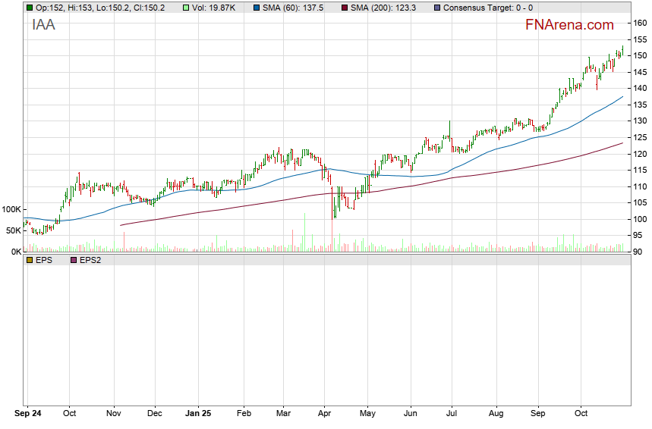Click the EPS2 label in lower panel
Screen dimensions: 652x429
click(x=90, y=260)
